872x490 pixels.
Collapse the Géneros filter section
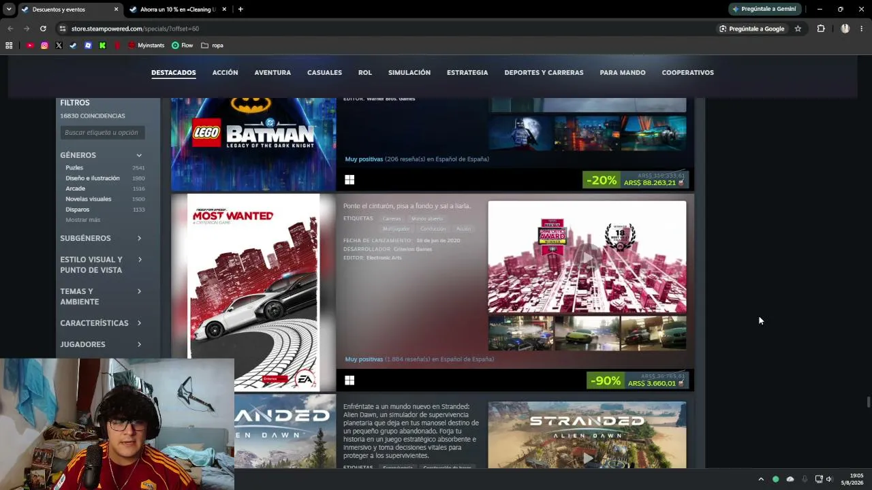coord(101,155)
